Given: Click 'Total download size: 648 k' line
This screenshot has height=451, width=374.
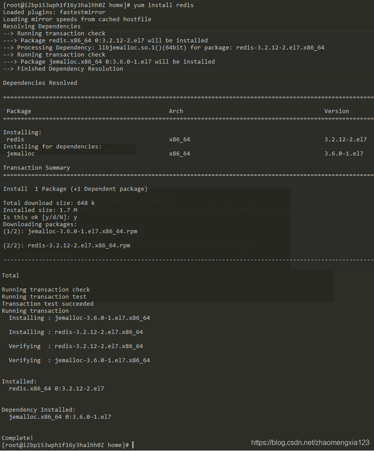Looking at the screenshot, I should [x=49, y=203].
